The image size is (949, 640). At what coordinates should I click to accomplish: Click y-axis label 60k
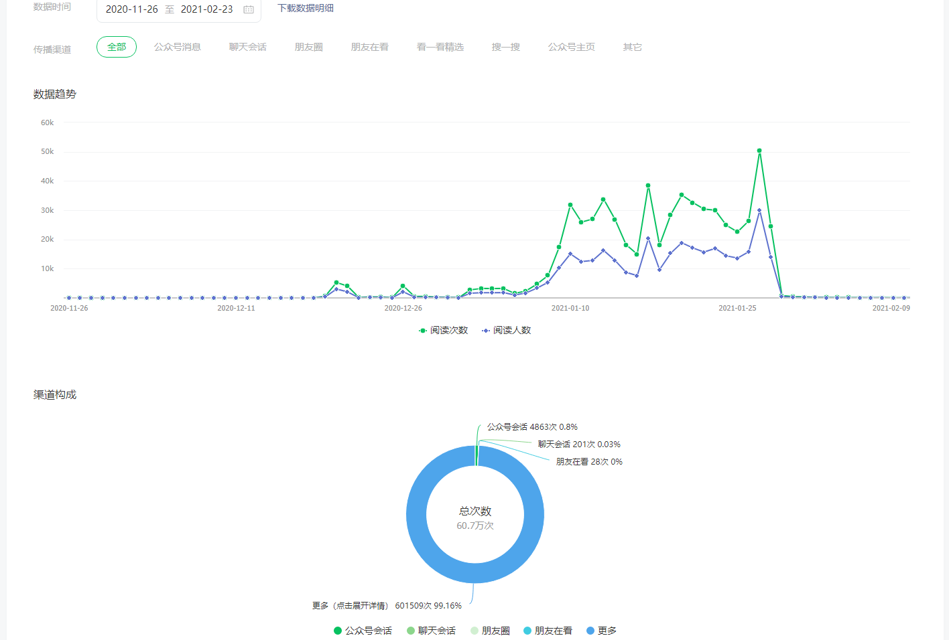tap(47, 123)
